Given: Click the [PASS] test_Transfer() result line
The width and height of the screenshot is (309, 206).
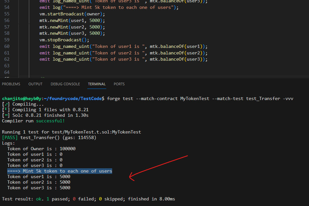Looking at the screenshot, I should pyautogui.click(x=49, y=137).
